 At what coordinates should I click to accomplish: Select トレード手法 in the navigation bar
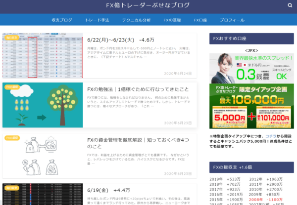point(97,20)
